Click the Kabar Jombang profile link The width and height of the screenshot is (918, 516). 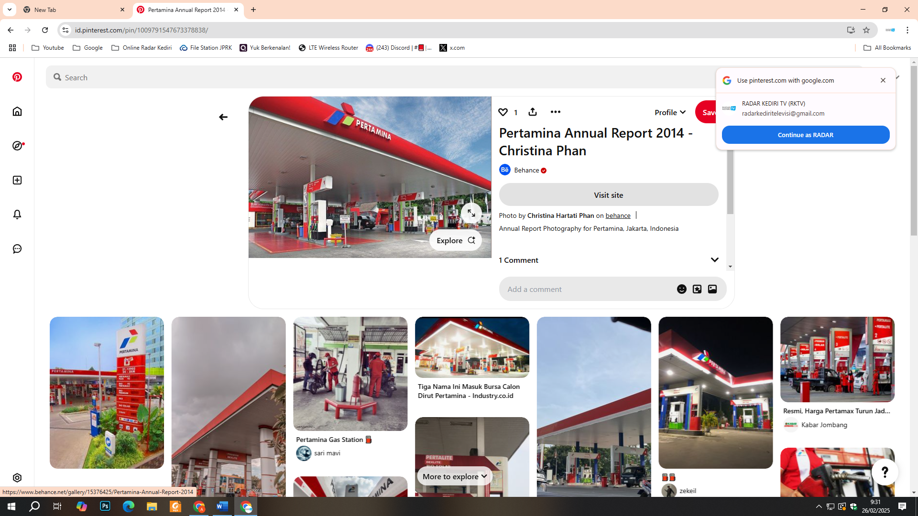824,425
